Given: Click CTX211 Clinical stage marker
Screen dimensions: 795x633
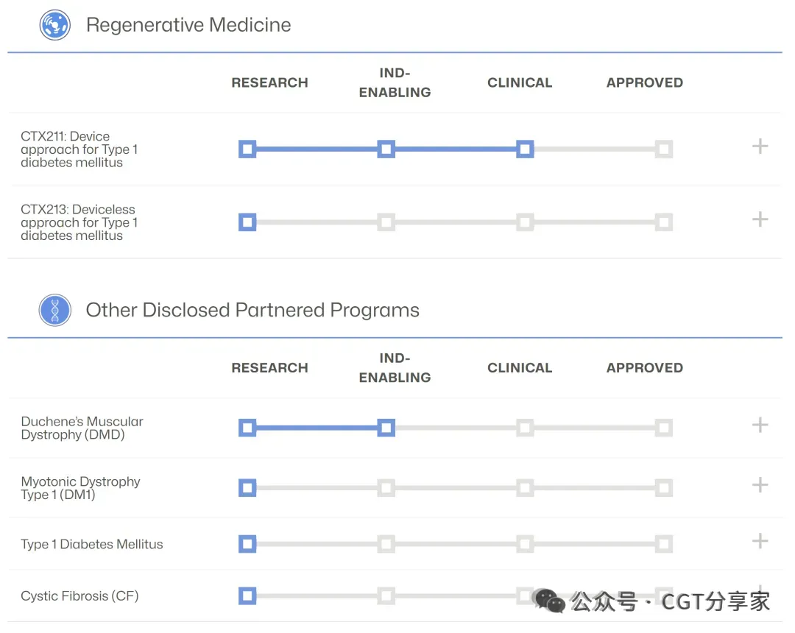Looking at the screenshot, I should point(524,149).
